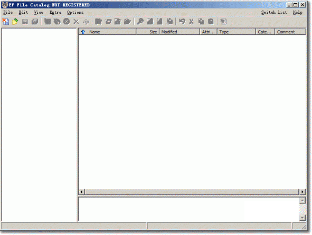Click the key-shaped search icon
The image size is (312, 235).
(140, 21)
